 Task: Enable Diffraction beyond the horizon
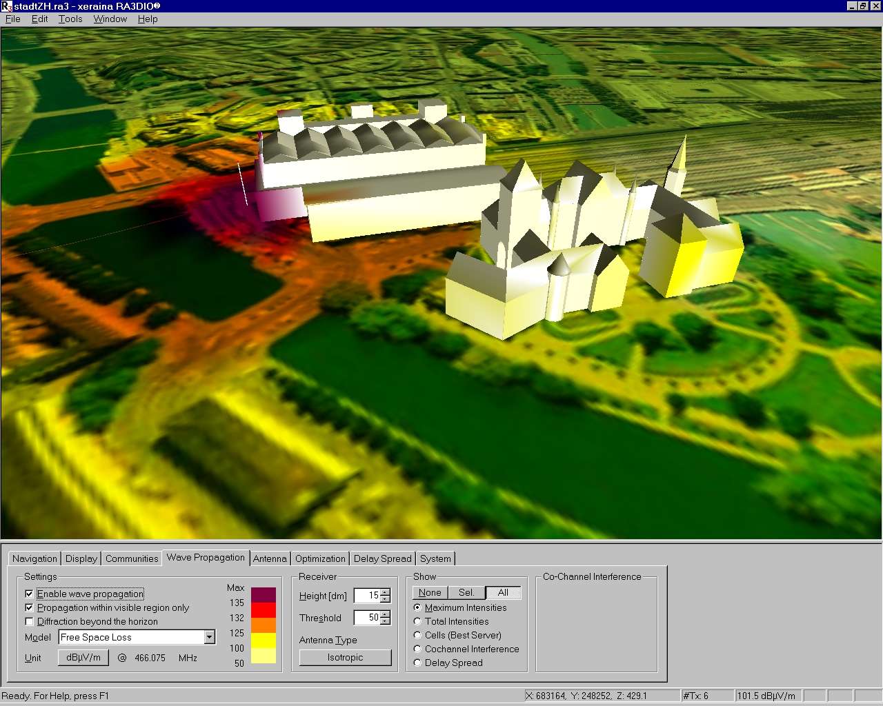point(29,621)
